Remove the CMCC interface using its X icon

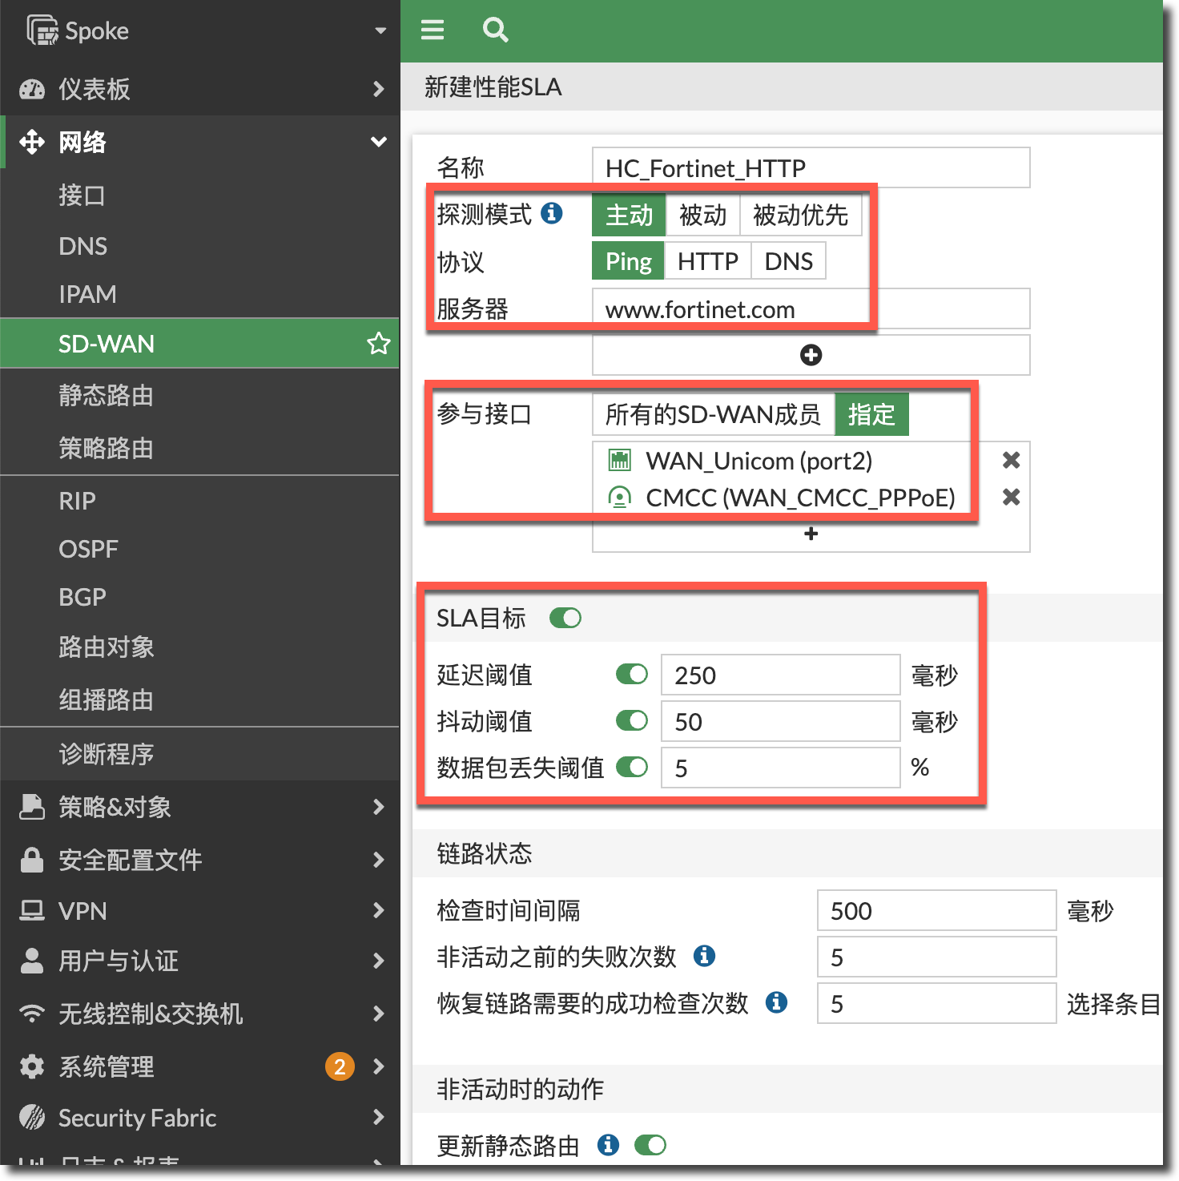click(x=1011, y=498)
